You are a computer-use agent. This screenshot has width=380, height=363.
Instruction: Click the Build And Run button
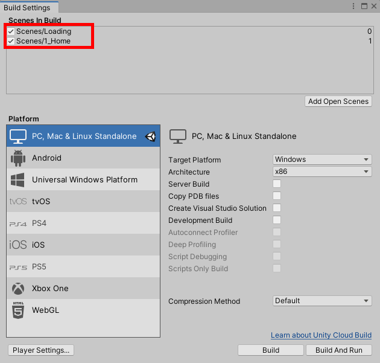tap(339, 350)
